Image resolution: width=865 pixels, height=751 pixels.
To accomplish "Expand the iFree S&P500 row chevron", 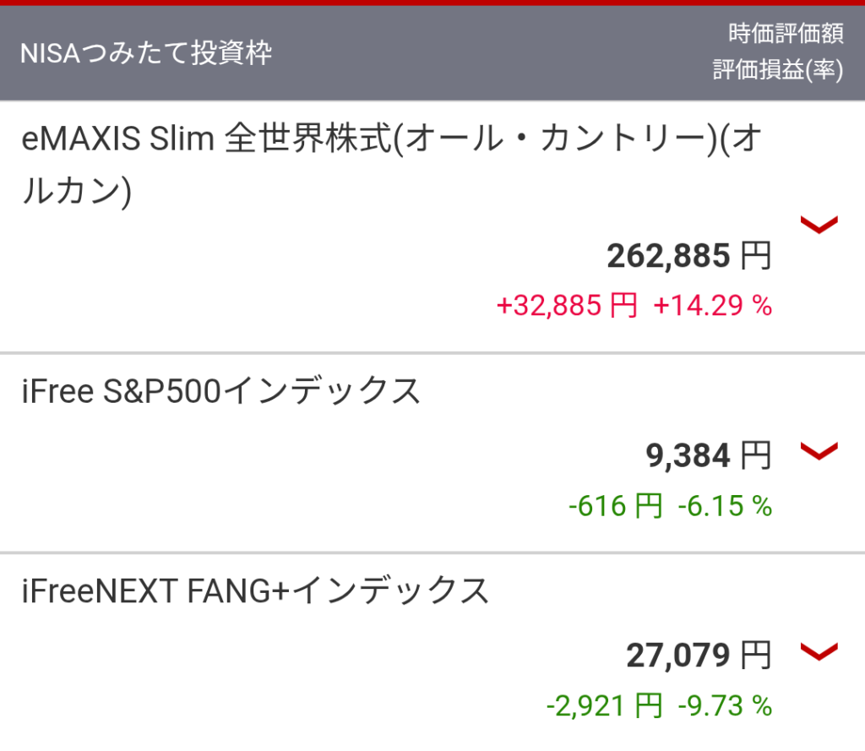I will [x=819, y=451].
